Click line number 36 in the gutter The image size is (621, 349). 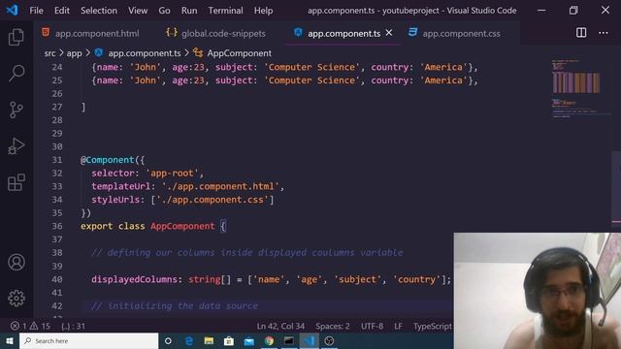[57, 226]
